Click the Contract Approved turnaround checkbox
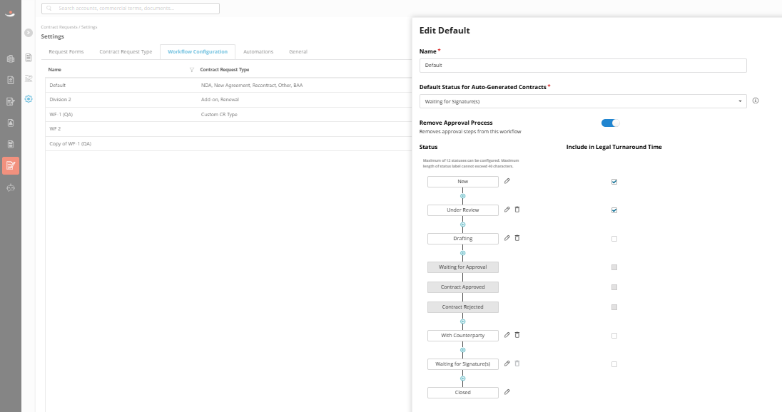 [614, 287]
